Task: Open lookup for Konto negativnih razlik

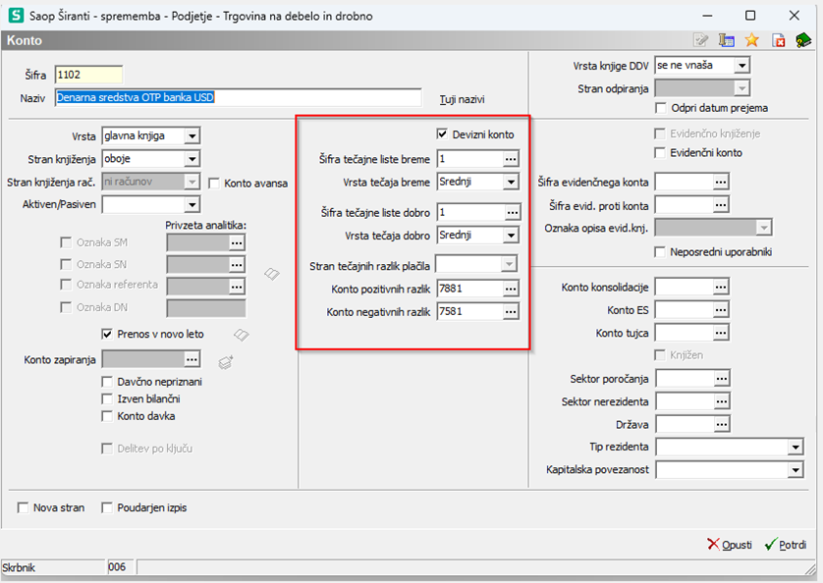Action: (x=511, y=312)
